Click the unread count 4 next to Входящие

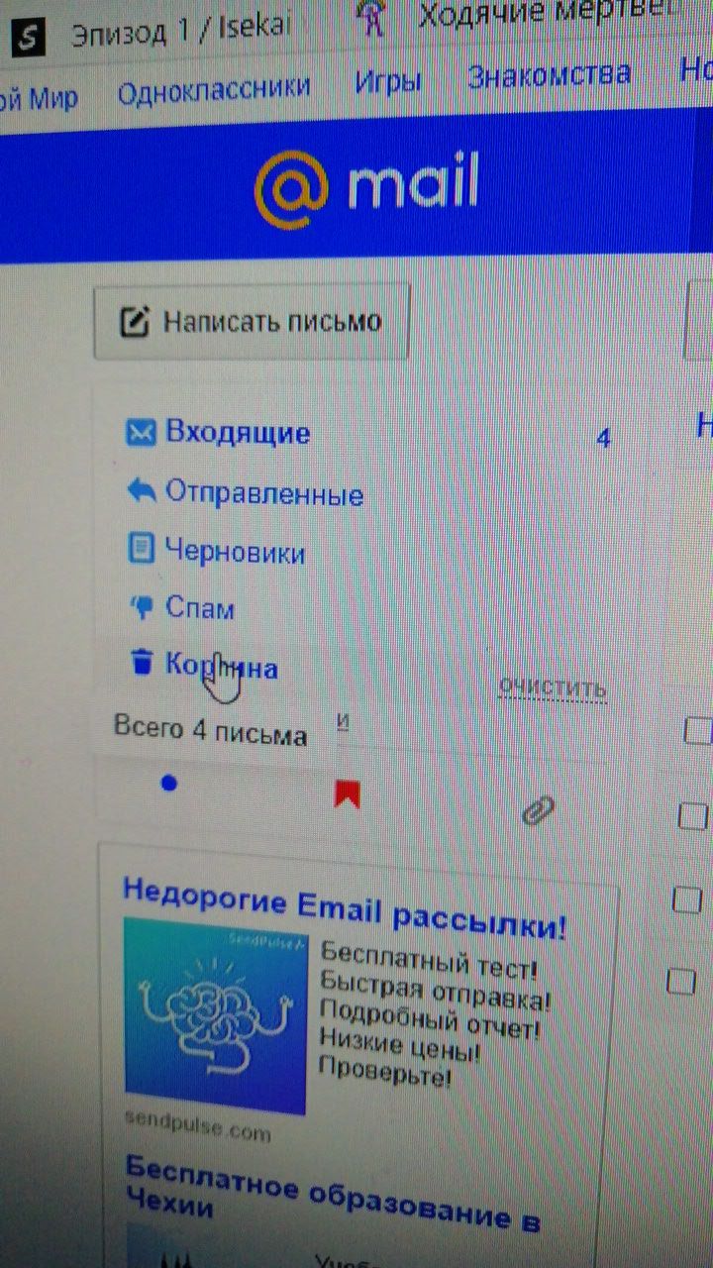(603, 438)
